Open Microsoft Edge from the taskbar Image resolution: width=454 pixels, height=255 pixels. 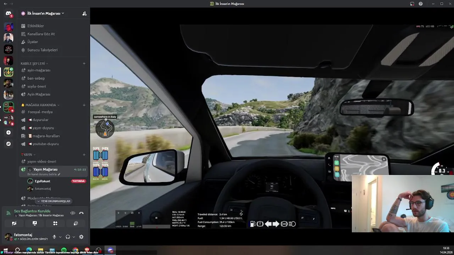point(29,250)
